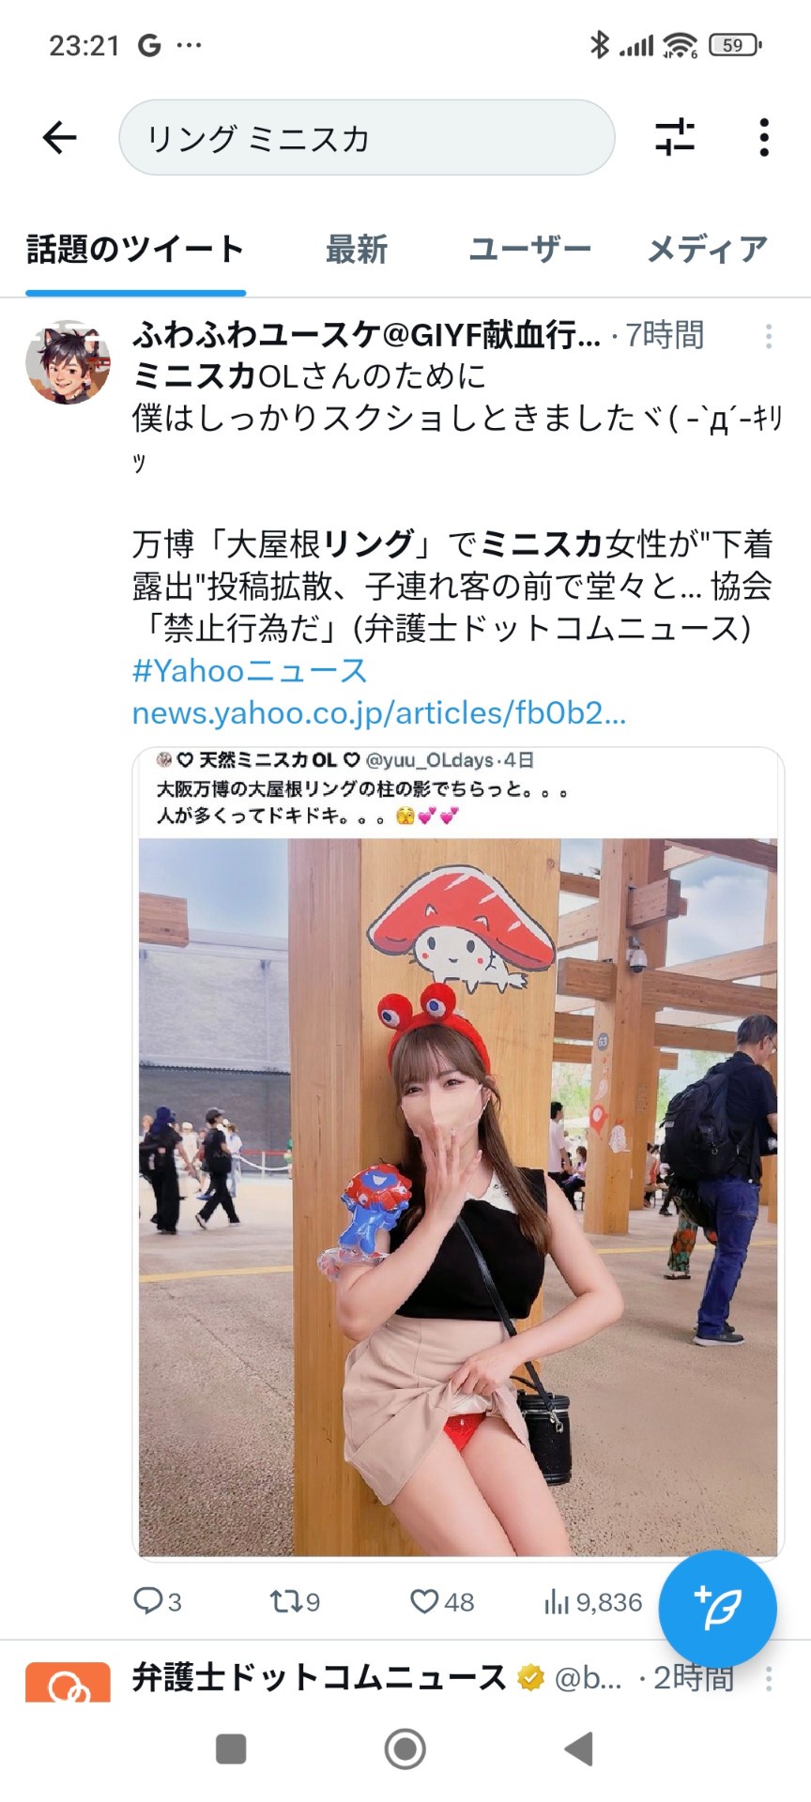Viewport: 811px width, 1802px height.
Task: Expand options menu for ふわふわユースケ's tweet
Action: pyautogui.click(x=768, y=336)
